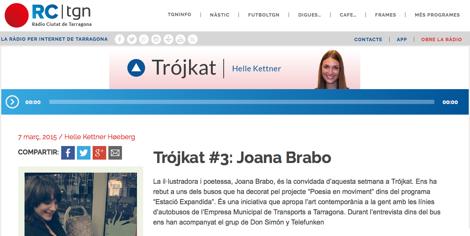Click the CONTACTE link
This screenshot has height=236, width=470.
368,39
